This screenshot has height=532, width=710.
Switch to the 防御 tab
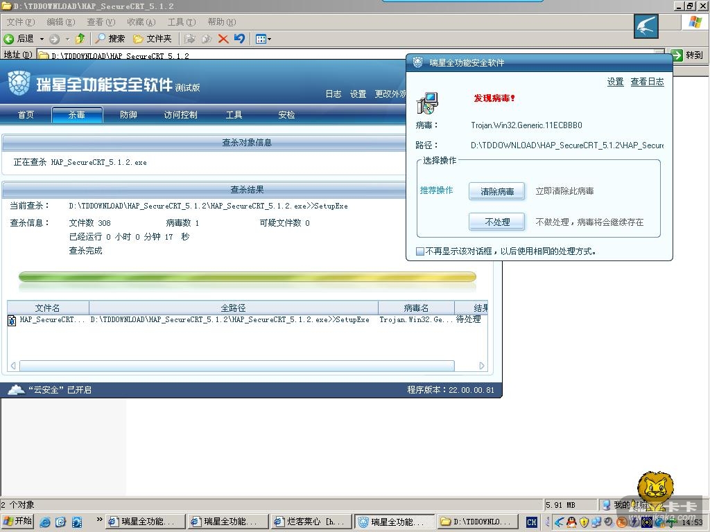coord(128,114)
